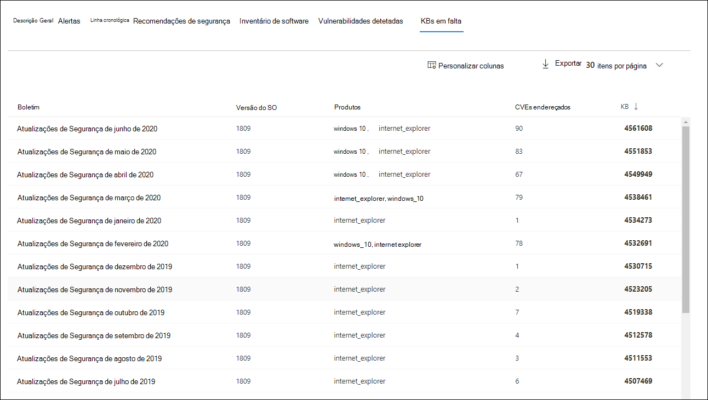Go to Recomendações de segurança tab
Screen dimensions: 708x400
(181, 21)
